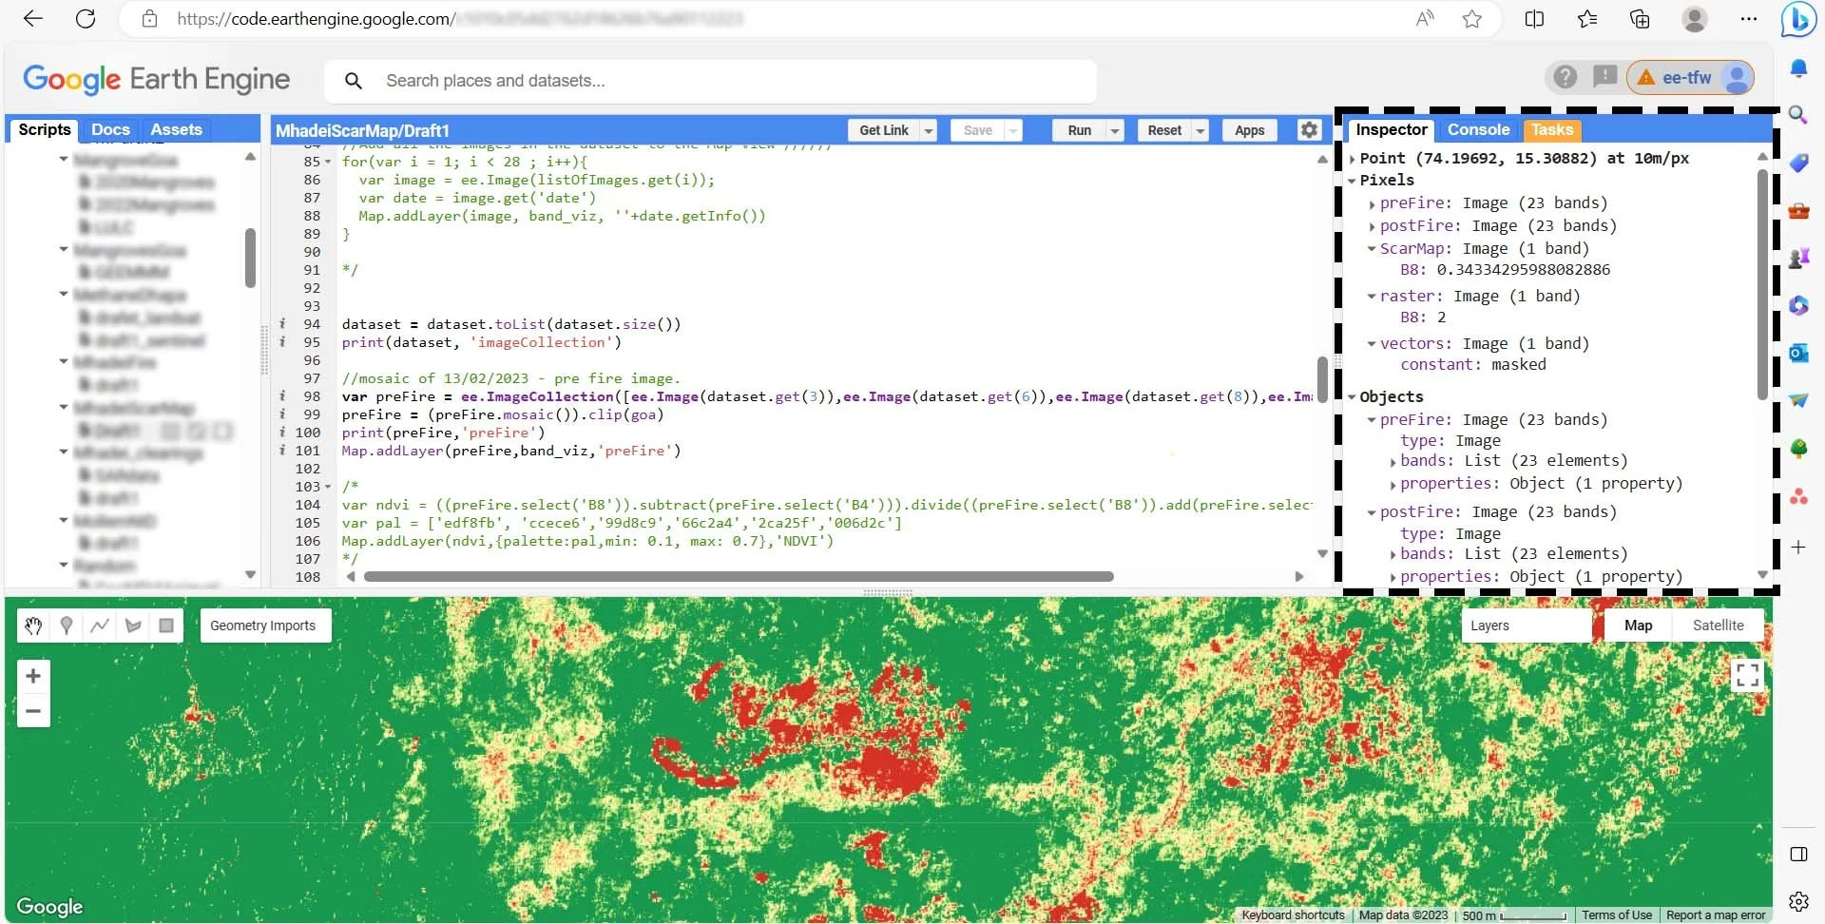This screenshot has height=924, width=1825.
Task: Expand preFire bands list in Objects
Action: 1393,461
